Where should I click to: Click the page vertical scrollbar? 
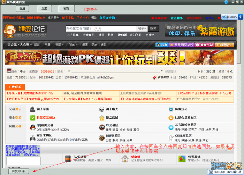[x=238, y=42]
